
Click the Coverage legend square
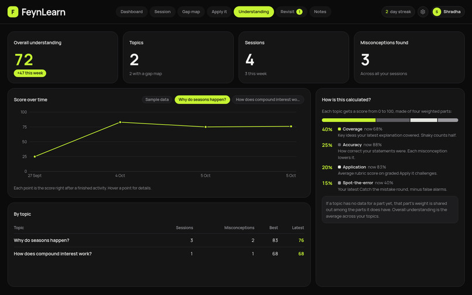339,129
